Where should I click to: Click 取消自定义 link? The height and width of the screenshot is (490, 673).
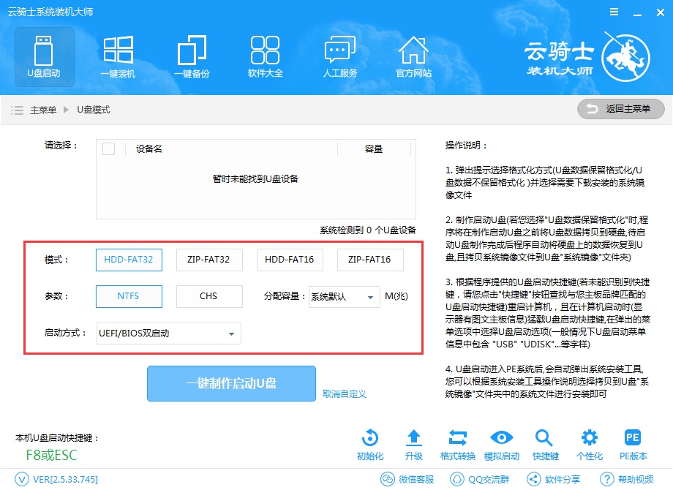point(345,394)
